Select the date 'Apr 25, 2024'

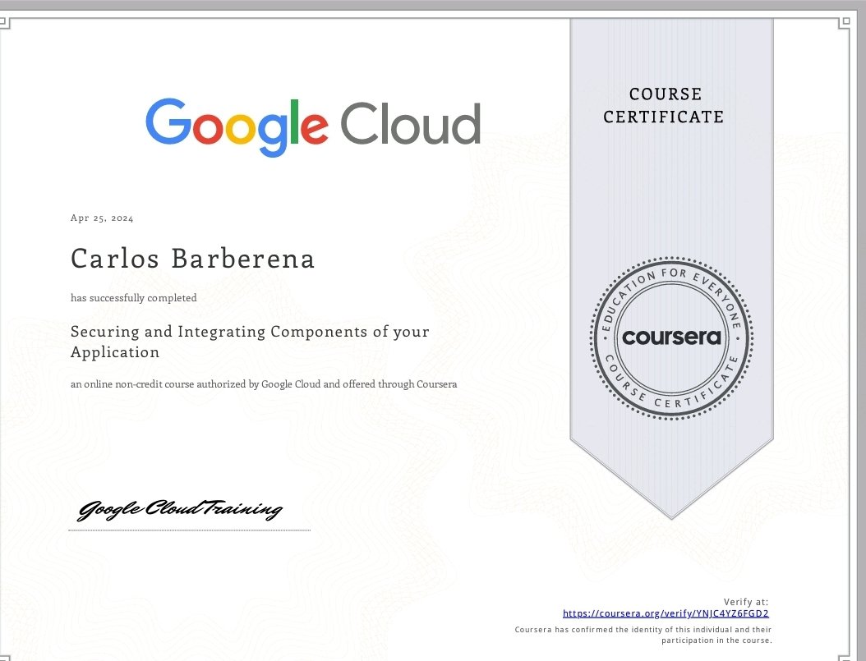(x=102, y=218)
